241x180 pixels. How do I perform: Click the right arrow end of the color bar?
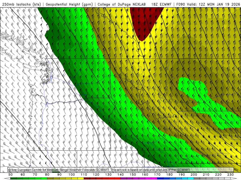[x=234, y=178]
